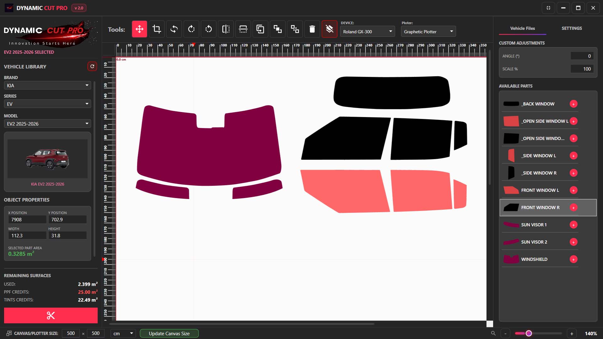Viewport: 603px width, 339px height.
Task: Click the Scale % input field
Action: click(582, 69)
